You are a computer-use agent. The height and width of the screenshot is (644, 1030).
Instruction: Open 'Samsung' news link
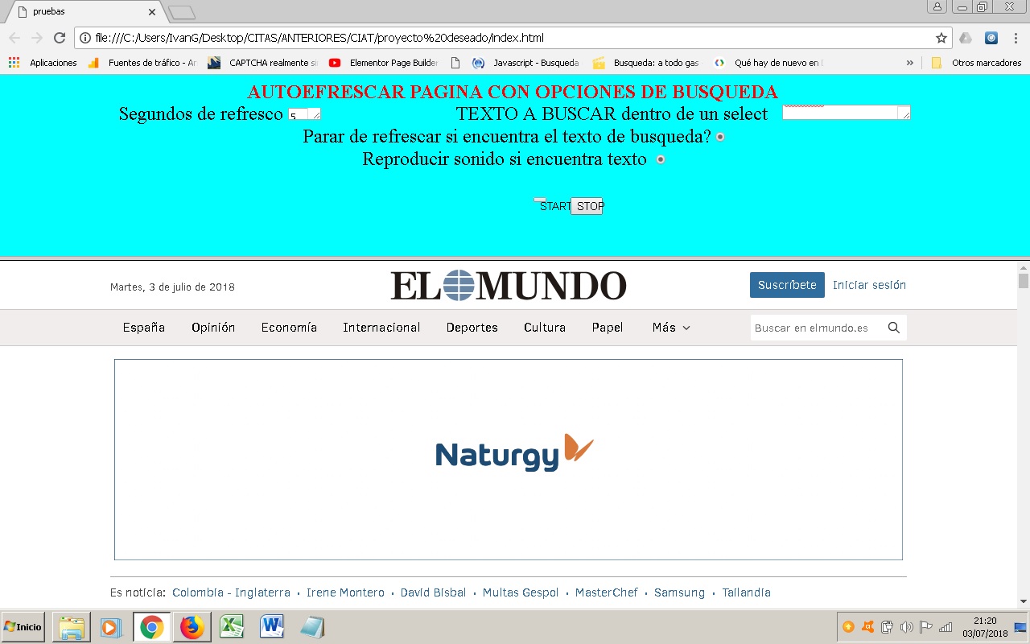pos(679,592)
